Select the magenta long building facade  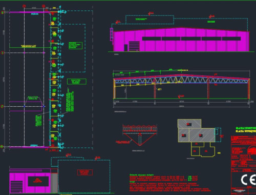181,40
